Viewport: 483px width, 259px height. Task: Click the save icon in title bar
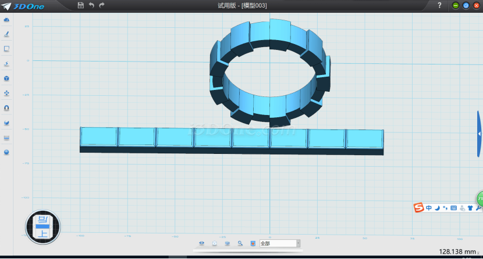(80, 5)
